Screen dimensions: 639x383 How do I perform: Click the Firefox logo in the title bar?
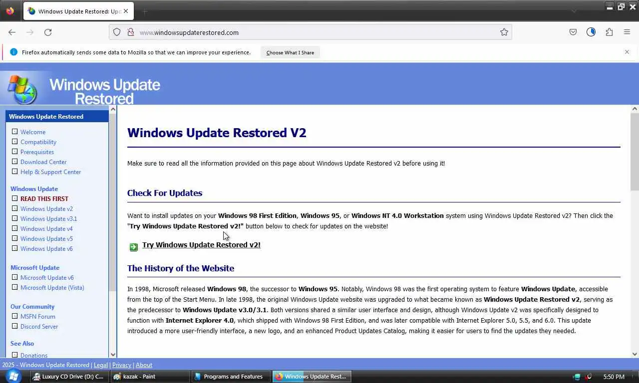(x=10, y=10)
